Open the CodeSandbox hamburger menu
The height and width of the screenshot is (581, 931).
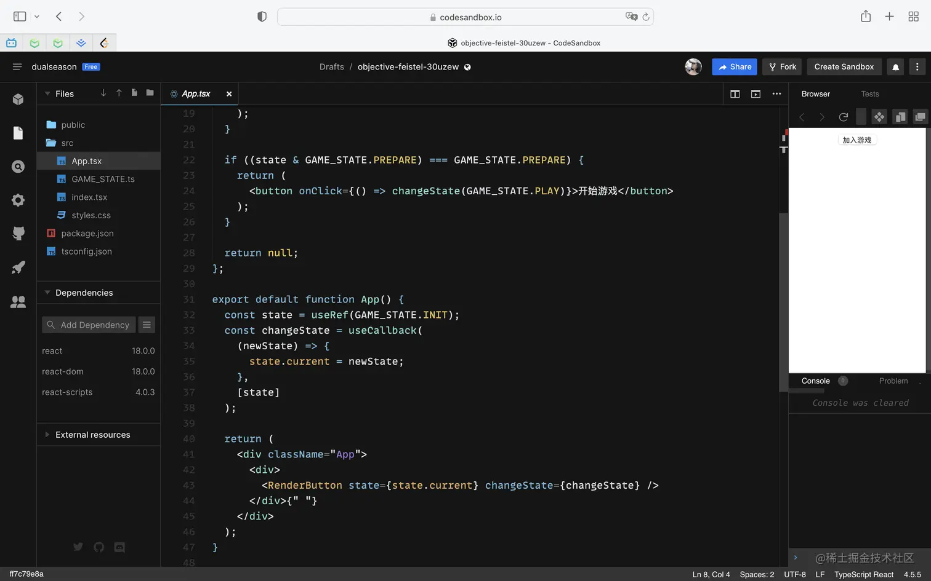[17, 66]
